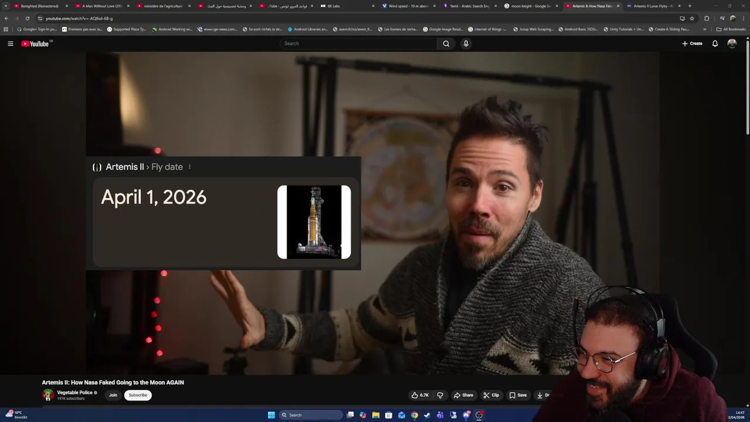Open the Supported Place Ty... bookmark
The image size is (750, 422).
coord(127,29)
